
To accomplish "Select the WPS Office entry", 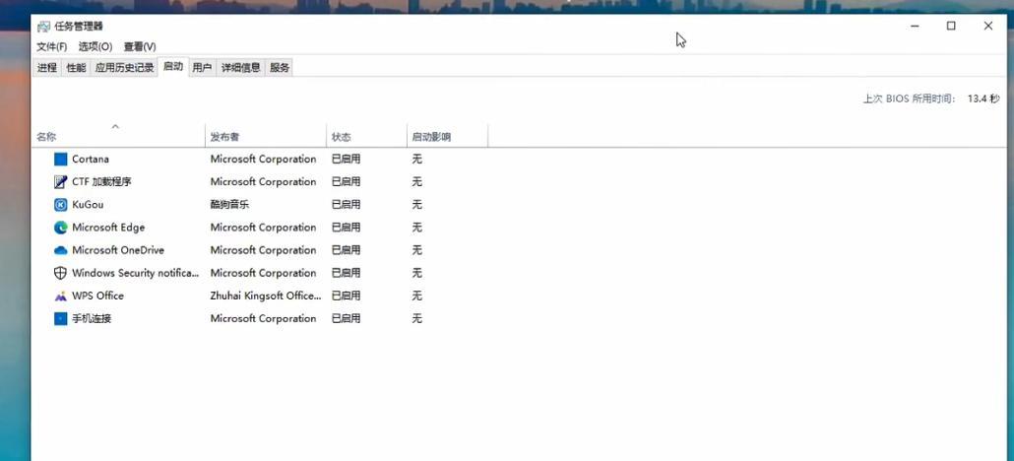I will [x=97, y=296].
